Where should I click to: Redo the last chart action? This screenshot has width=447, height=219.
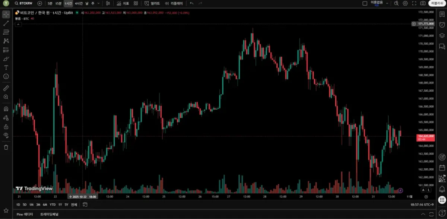200,3
